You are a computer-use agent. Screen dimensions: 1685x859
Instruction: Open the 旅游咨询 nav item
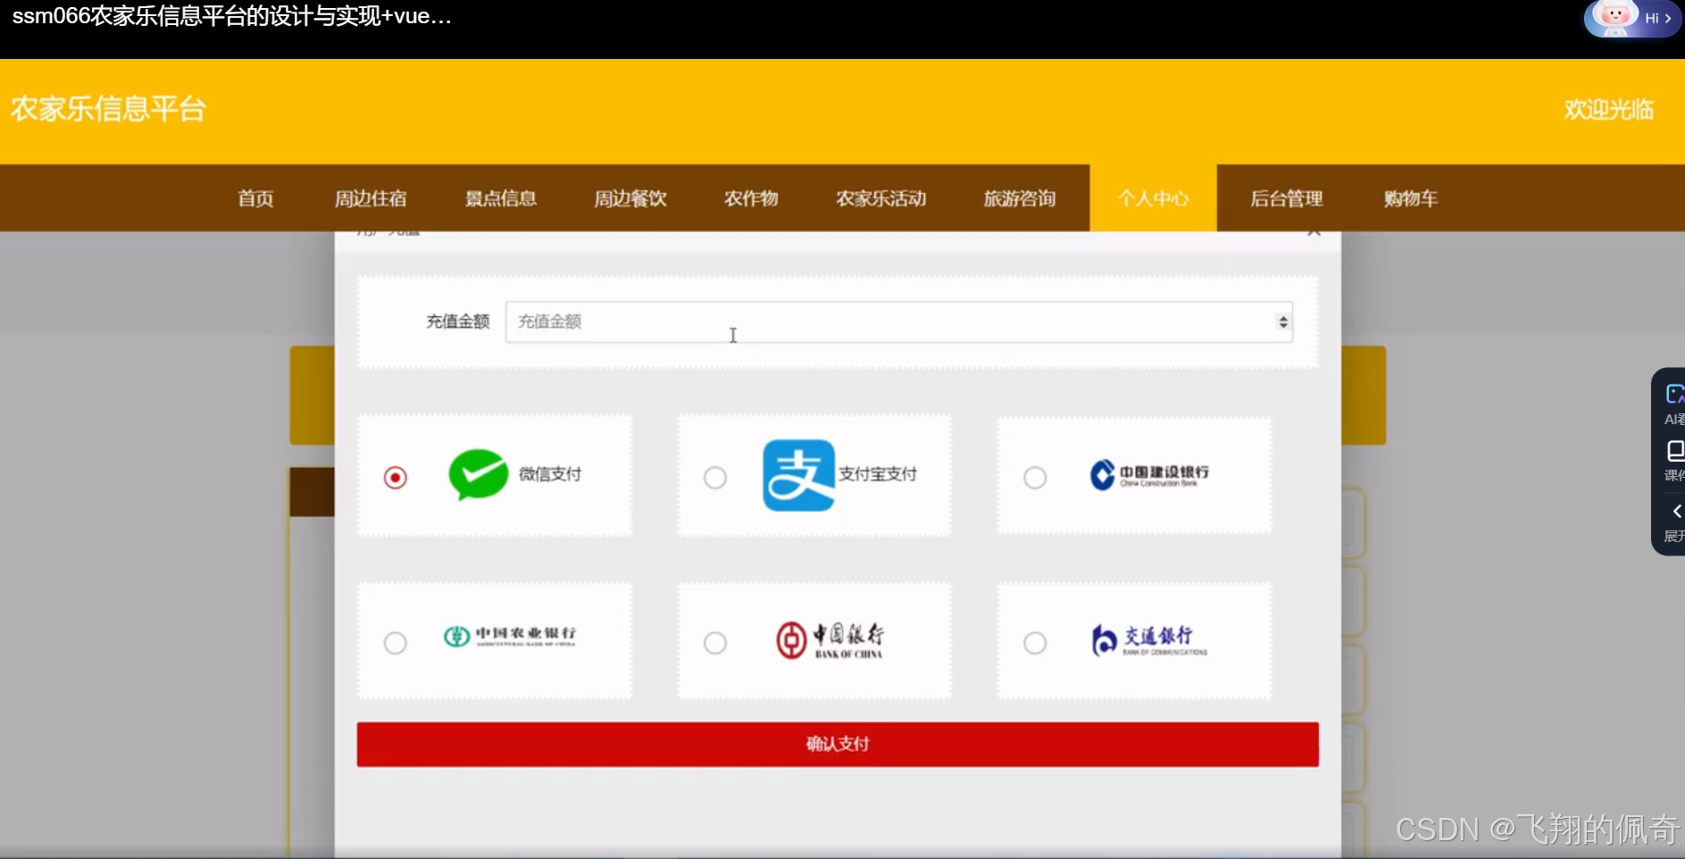click(x=1019, y=198)
